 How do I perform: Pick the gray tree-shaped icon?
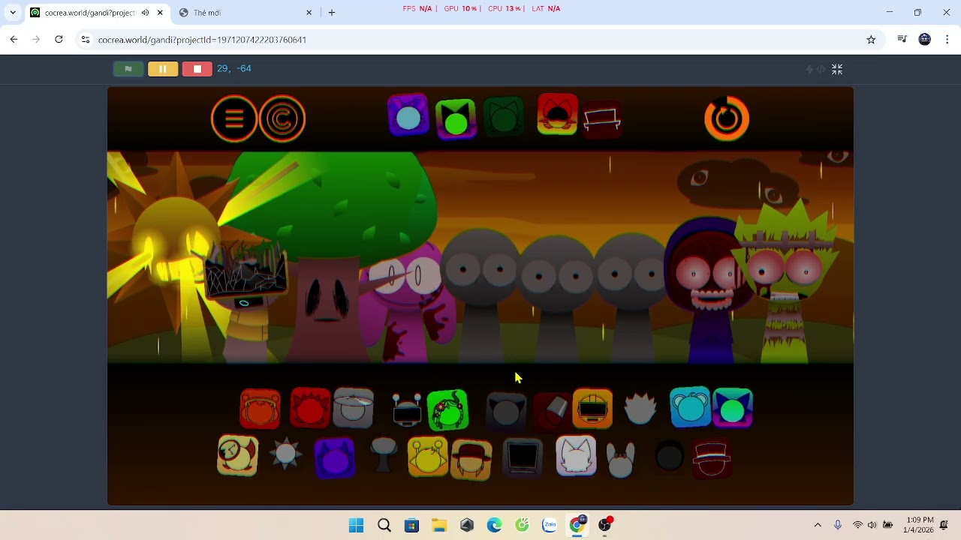click(384, 454)
